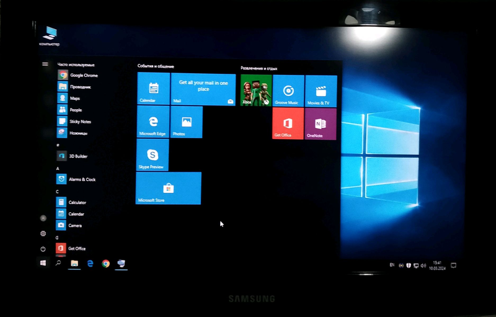Open the Ножницы snipping tool

(x=73, y=133)
